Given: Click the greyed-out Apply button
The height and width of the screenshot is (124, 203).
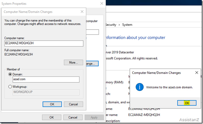Looking at the screenshot, I should [x=94, y=117].
